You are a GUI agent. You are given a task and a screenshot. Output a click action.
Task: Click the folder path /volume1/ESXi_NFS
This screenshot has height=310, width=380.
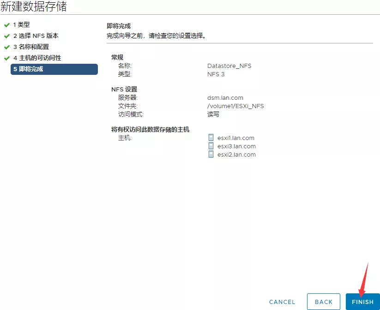tap(235, 106)
